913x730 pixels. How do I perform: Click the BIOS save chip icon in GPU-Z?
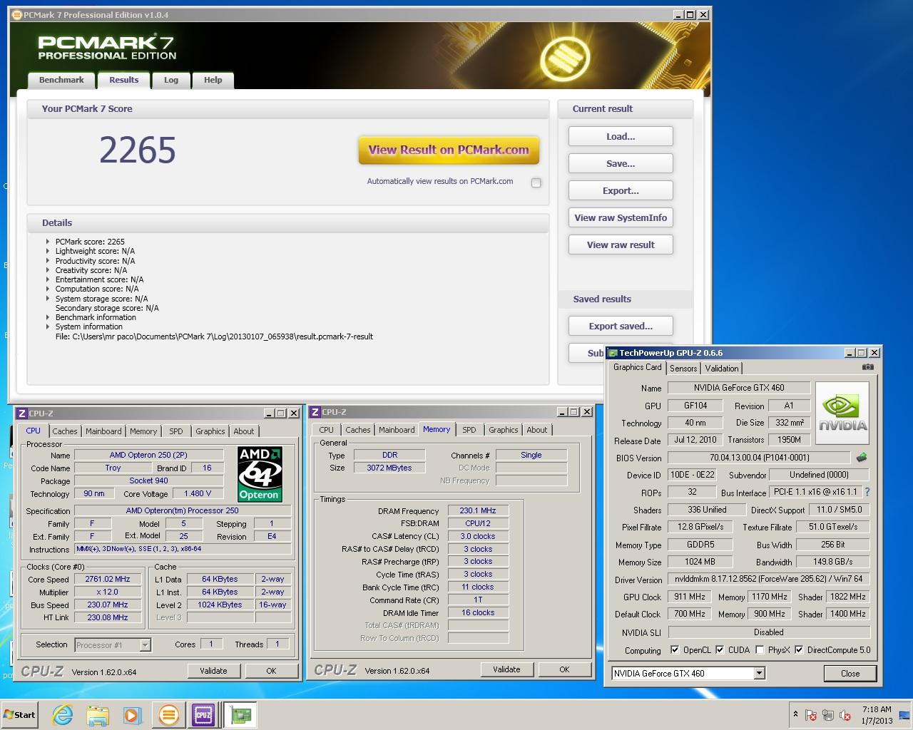[x=862, y=458]
